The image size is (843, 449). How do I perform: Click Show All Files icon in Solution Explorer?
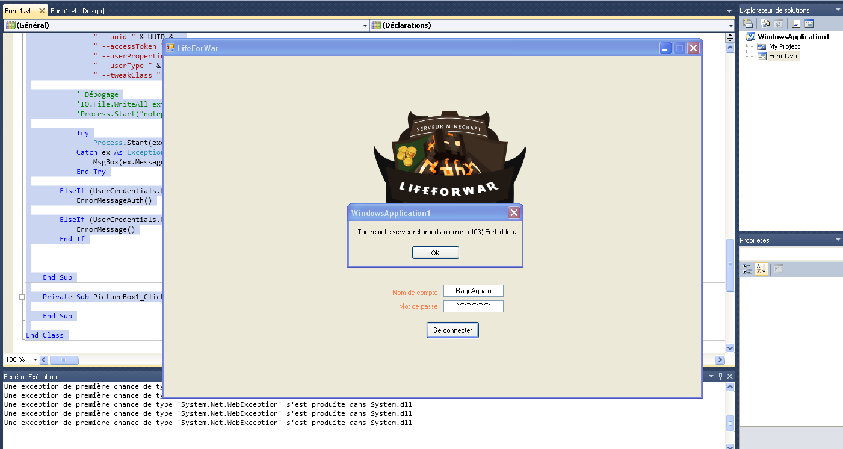[x=765, y=23]
